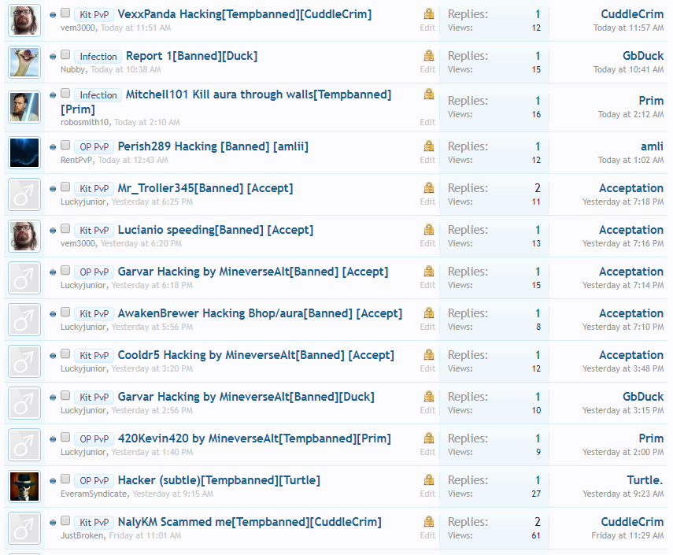
Task: Click unread dot icon on 420Kevin420 thread
Action: point(53,439)
